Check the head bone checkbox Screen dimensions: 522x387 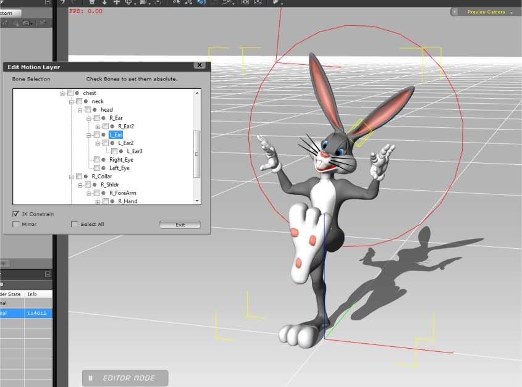pyautogui.click(x=88, y=109)
